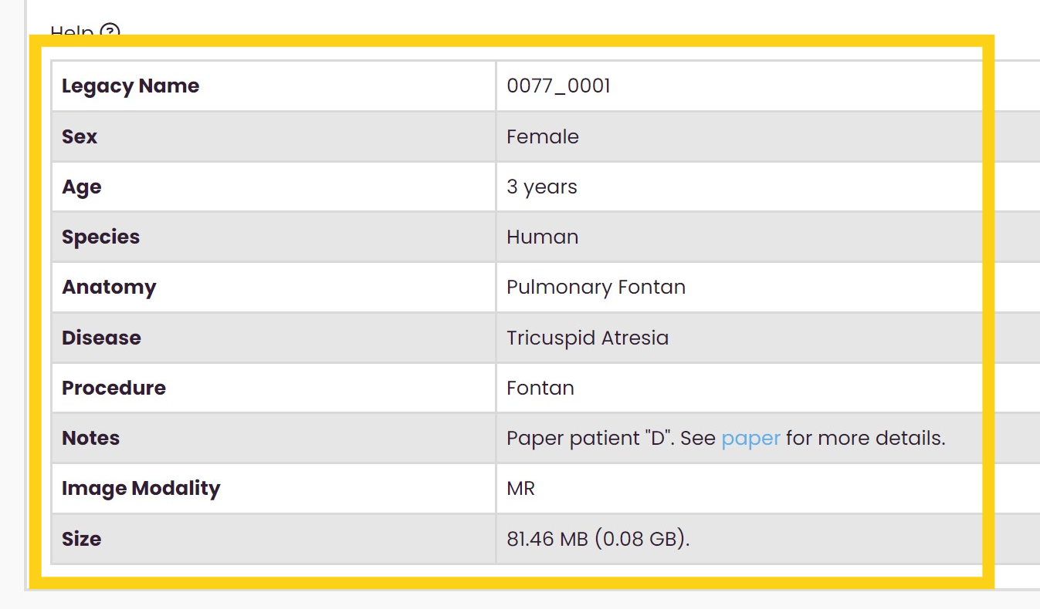Screen dimensions: 1040x609
Task: Click the Help question mark icon
Action: click(111, 32)
